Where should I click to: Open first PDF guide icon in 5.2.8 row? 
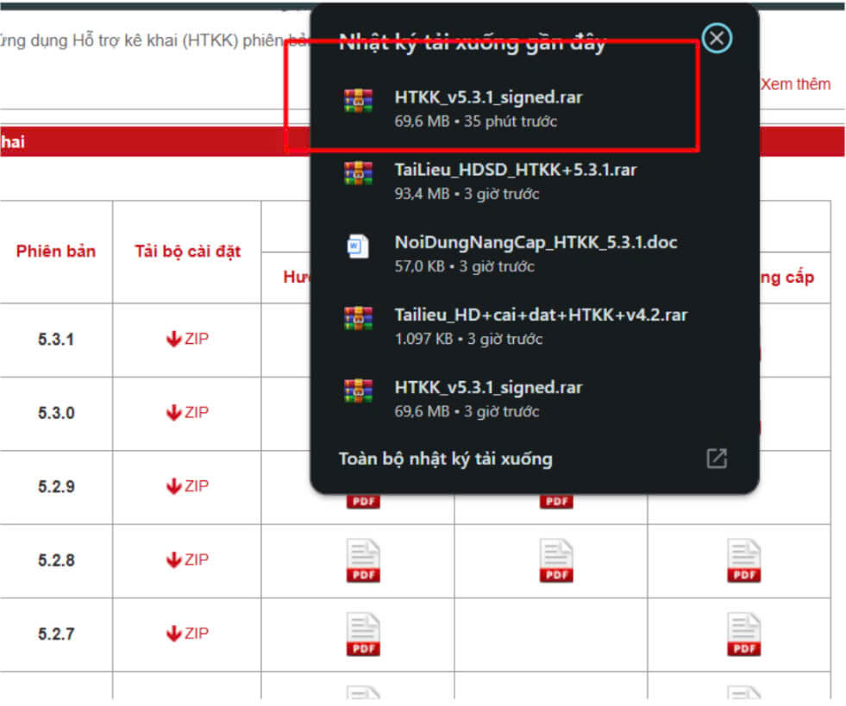pos(363,560)
